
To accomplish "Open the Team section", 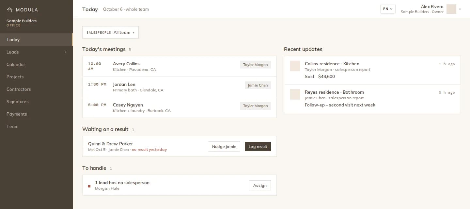I will click(x=36, y=126).
